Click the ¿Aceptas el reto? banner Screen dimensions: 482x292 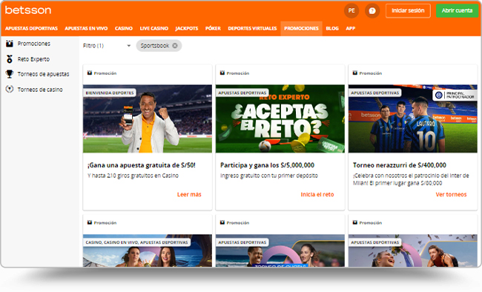[x=280, y=119]
